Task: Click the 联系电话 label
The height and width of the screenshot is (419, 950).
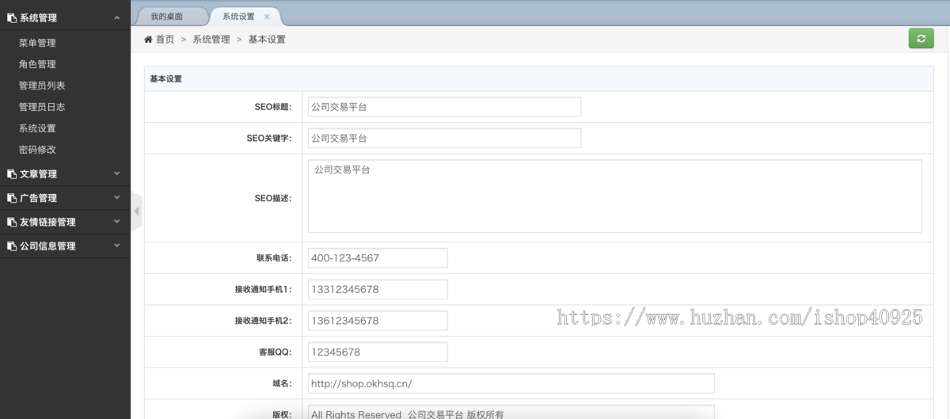Action: tap(274, 258)
